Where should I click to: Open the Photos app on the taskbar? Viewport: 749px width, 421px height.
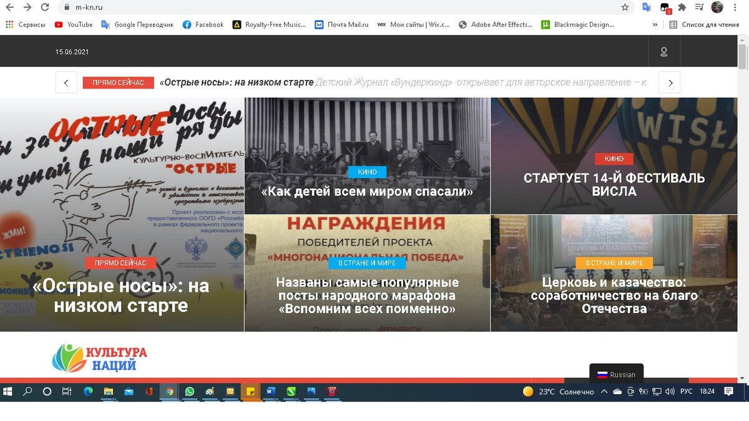311,392
